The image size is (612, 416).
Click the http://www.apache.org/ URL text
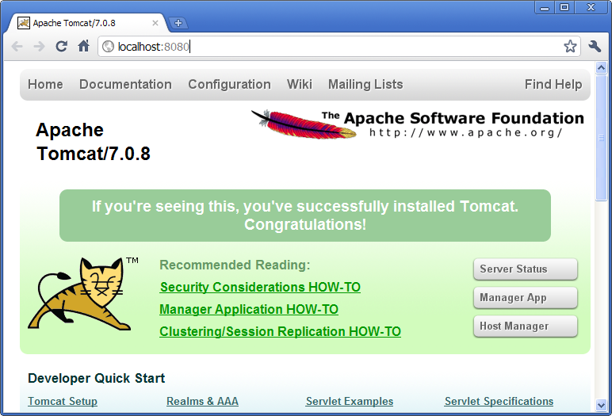(x=465, y=132)
